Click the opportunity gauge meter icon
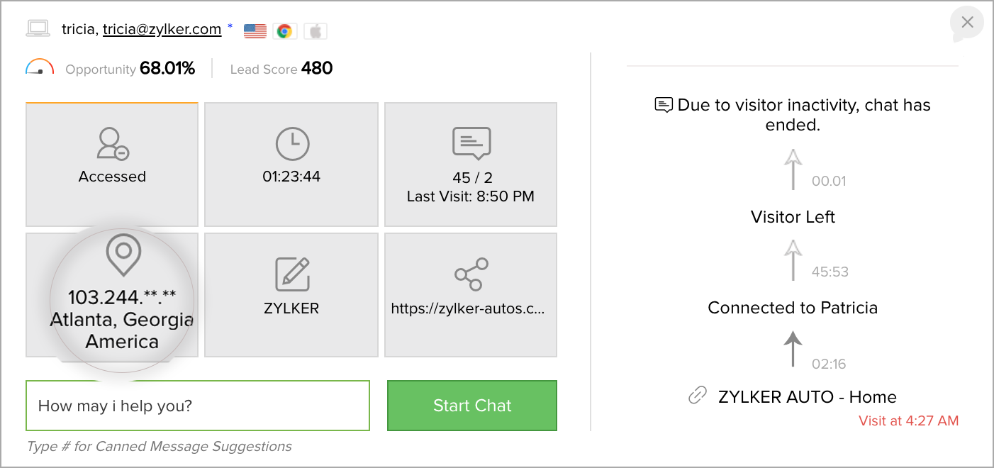The width and height of the screenshot is (994, 468). coord(40,67)
